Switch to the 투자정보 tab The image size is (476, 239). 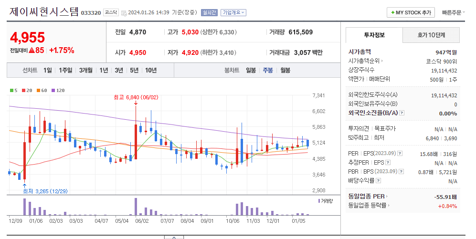pos(374,35)
